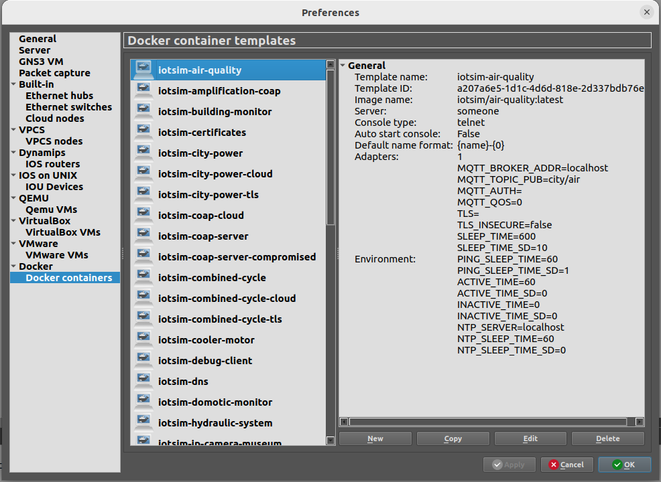Open the General preferences page
This screenshot has width=661, height=482.
38,39
